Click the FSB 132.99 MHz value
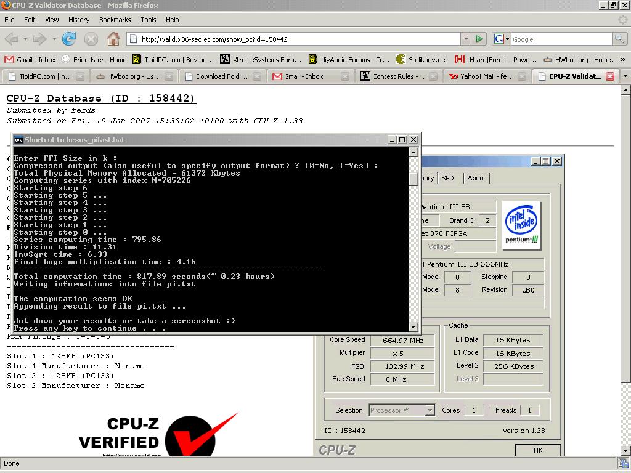Viewport: 631px width, 473px height. click(x=403, y=366)
